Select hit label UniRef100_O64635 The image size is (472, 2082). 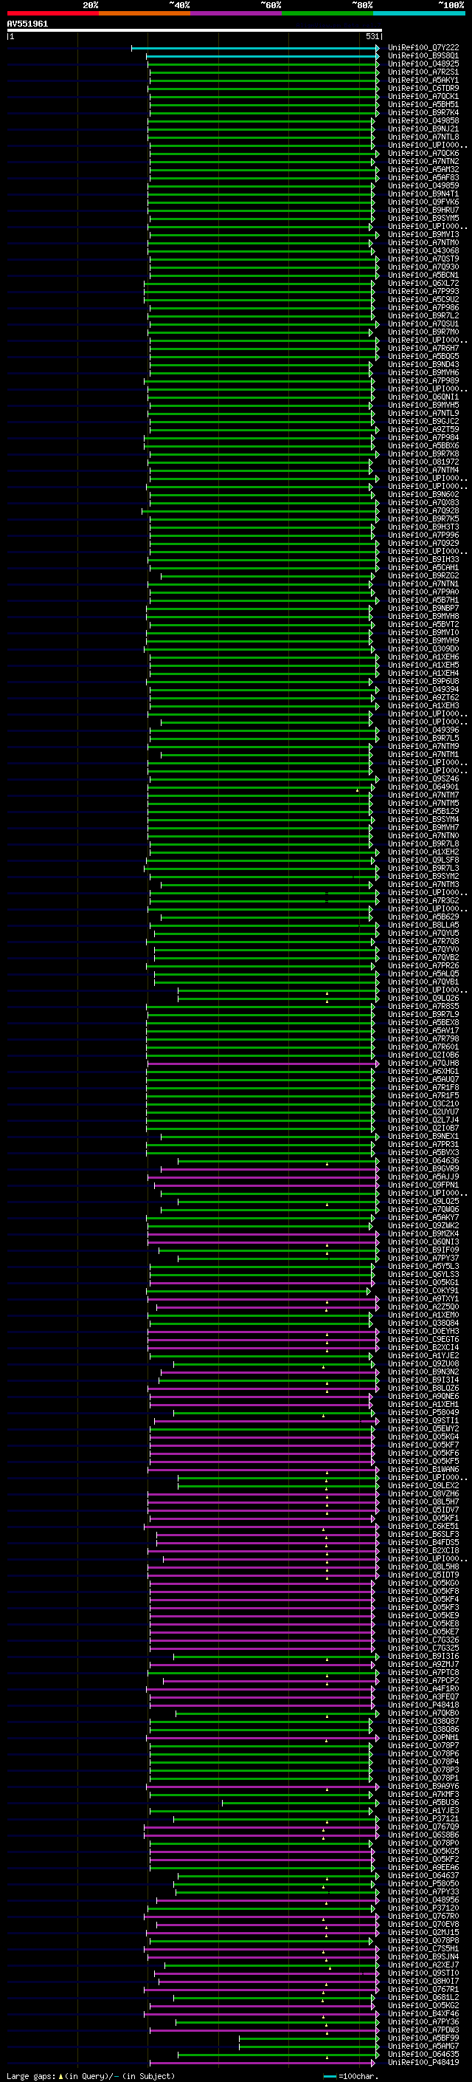click(x=423, y=2054)
